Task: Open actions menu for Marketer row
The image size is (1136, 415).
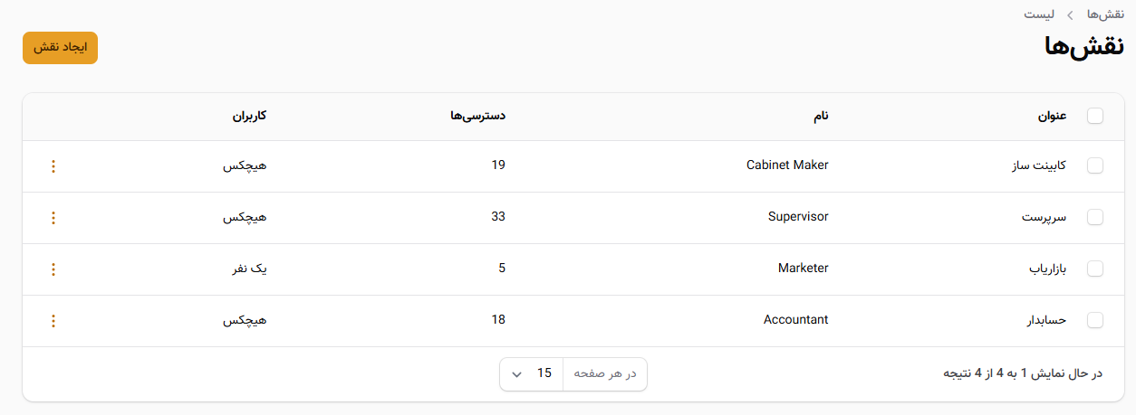Action: [53, 269]
